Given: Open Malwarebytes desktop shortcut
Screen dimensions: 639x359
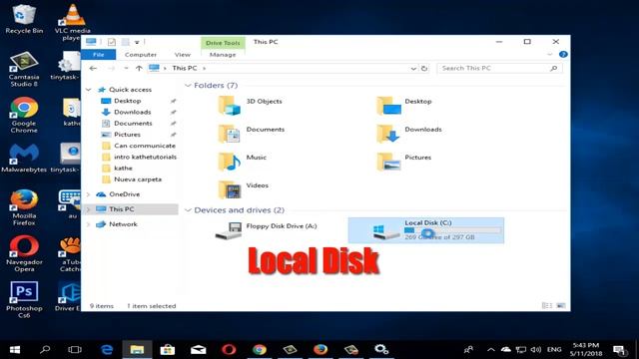Looking at the screenshot, I should (x=24, y=159).
